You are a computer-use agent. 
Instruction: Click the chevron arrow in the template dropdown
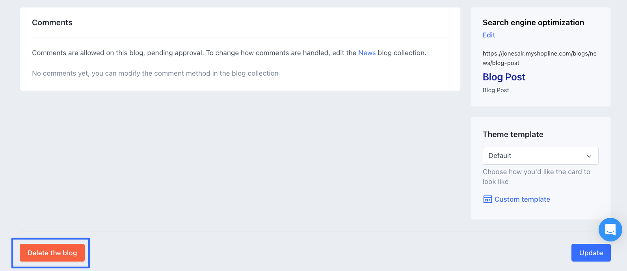tap(589, 156)
